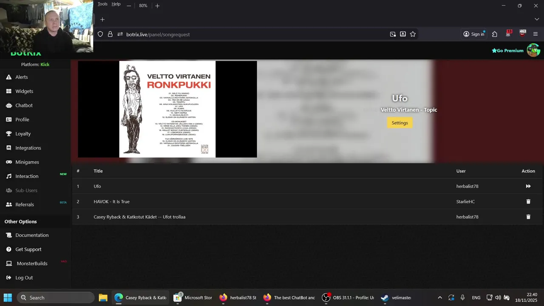The image size is (544, 306).
Task: Zoom out with the minus button
Action: coord(129,6)
